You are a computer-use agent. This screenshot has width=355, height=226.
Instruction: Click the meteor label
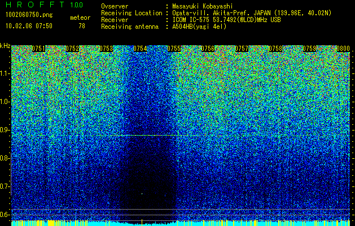tap(80, 18)
